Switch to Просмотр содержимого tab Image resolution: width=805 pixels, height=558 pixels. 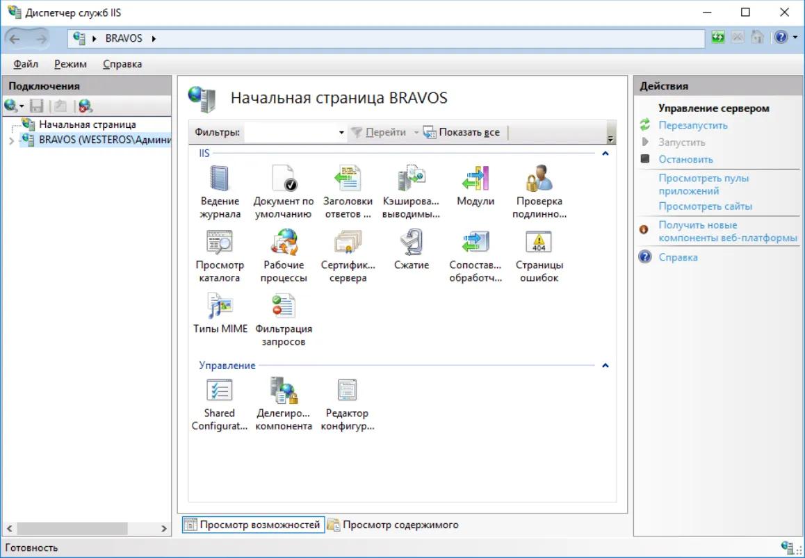pyautogui.click(x=393, y=525)
